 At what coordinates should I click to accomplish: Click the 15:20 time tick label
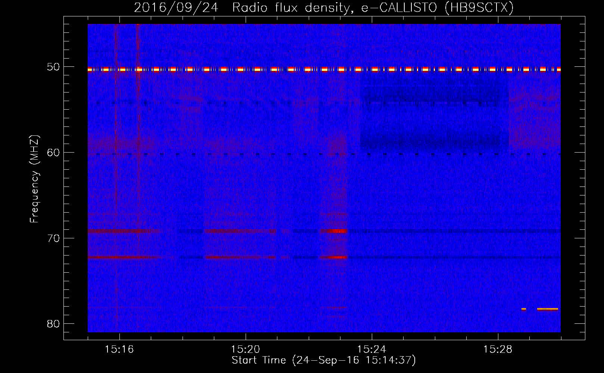click(x=246, y=349)
